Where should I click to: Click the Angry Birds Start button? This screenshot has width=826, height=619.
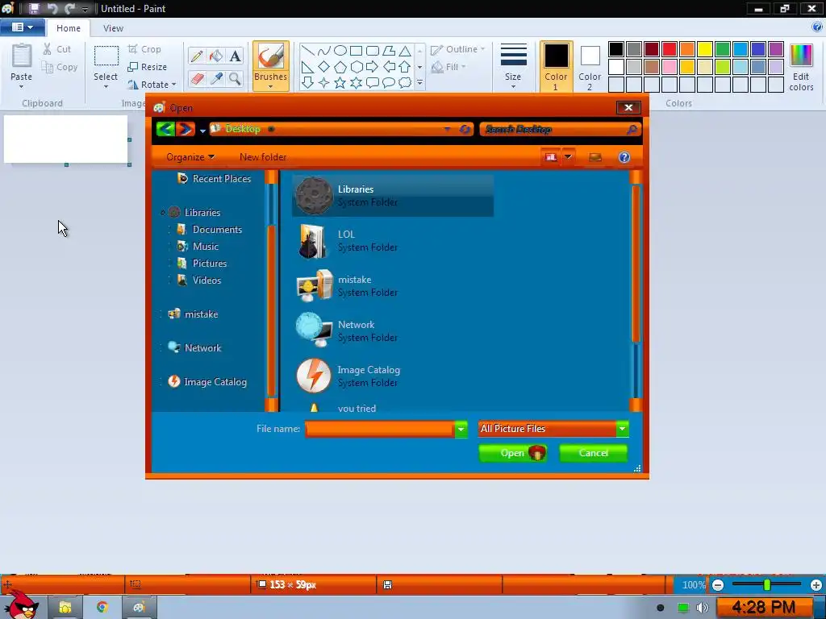[x=20, y=604]
